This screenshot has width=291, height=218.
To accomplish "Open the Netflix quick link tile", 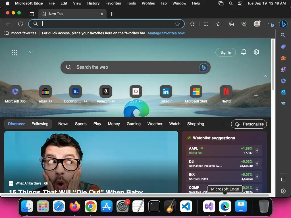I will click(226, 94).
